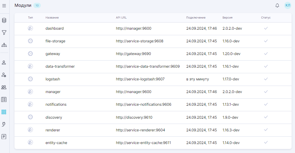Sort by the Название column header
Screen dimensions: 295x153
(x=52, y=18)
